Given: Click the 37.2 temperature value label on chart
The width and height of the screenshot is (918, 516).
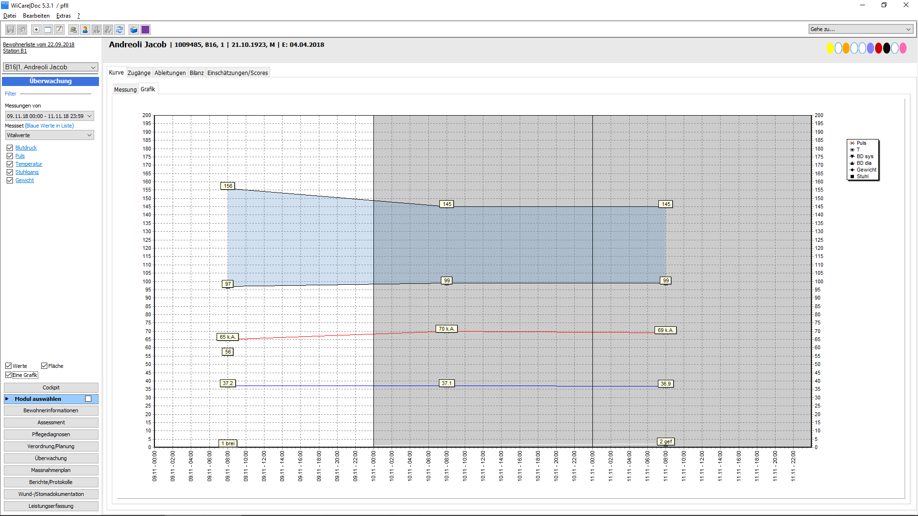Looking at the screenshot, I should [x=228, y=383].
